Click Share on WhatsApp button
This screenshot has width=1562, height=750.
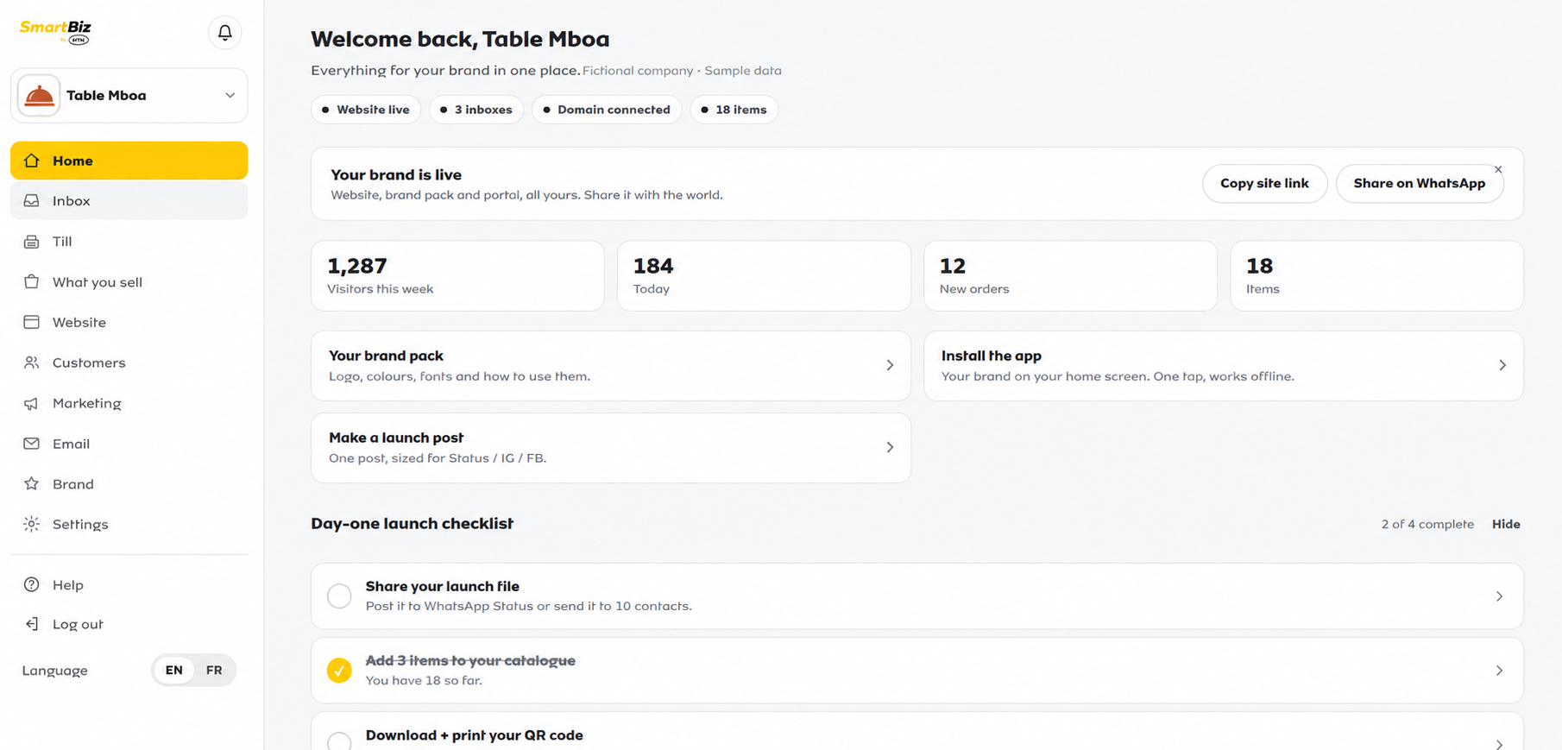(x=1419, y=184)
